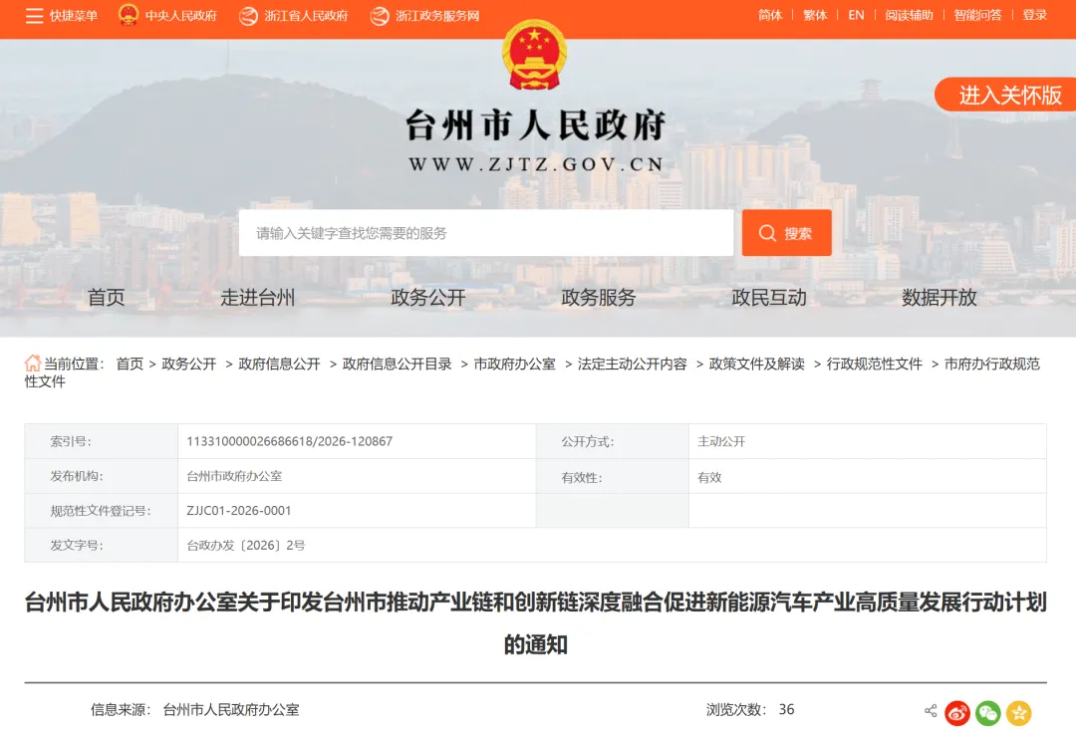Open the 政务服务 navigation menu

click(598, 298)
